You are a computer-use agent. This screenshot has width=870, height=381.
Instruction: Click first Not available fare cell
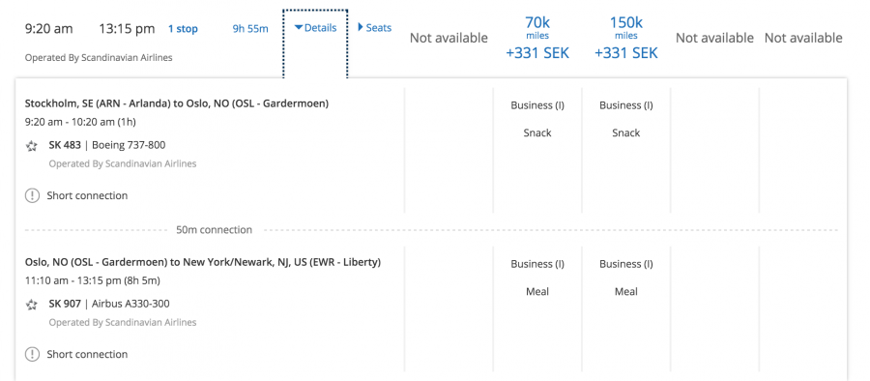[x=449, y=38]
